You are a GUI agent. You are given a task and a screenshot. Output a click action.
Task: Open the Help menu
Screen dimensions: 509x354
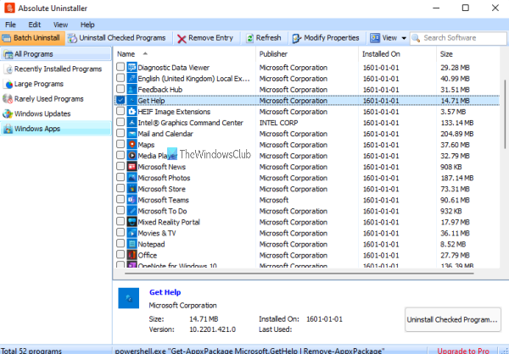point(87,25)
